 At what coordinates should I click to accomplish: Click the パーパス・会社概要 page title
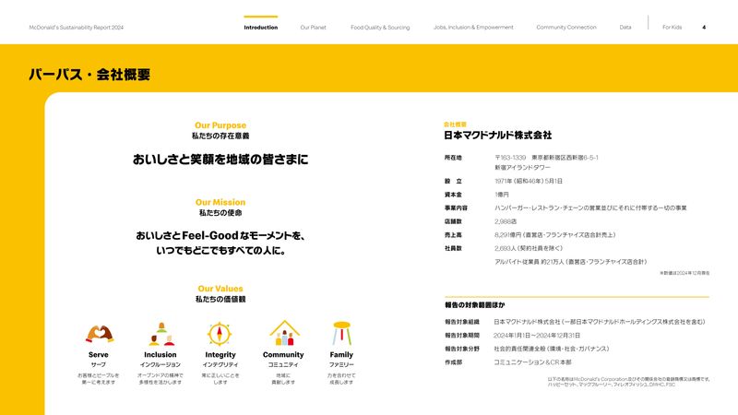click(x=89, y=75)
